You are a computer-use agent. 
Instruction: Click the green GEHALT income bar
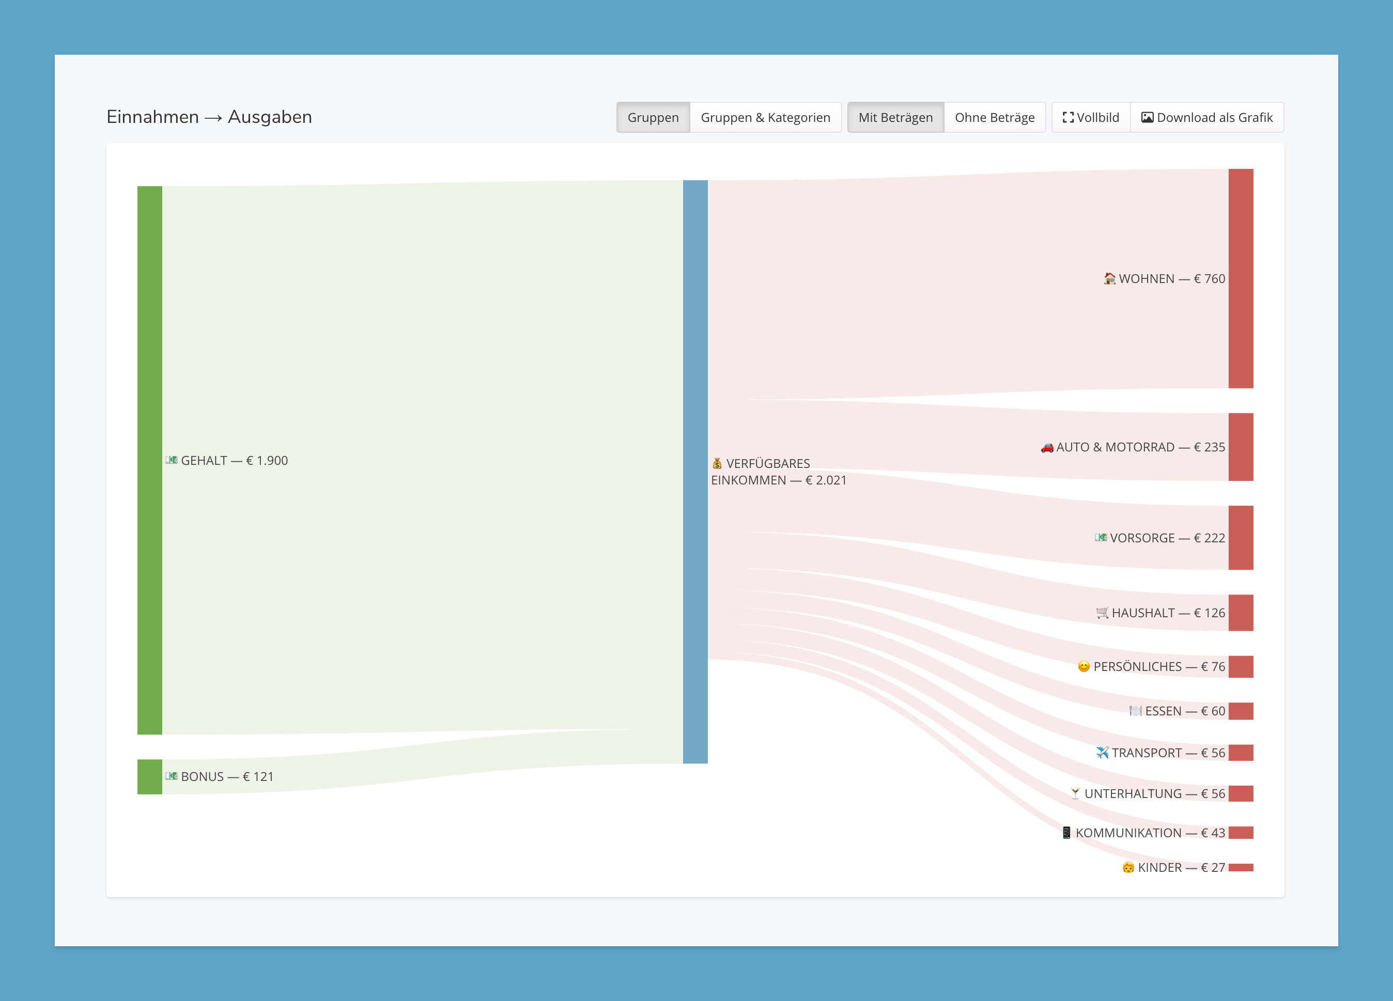pyautogui.click(x=149, y=461)
